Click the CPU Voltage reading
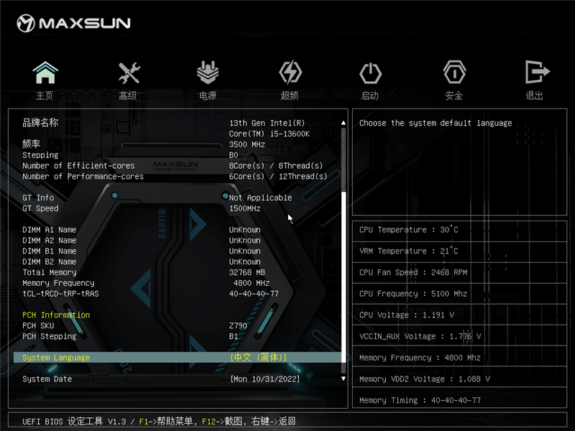This screenshot has width=575, height=431. tap(407, 315)
